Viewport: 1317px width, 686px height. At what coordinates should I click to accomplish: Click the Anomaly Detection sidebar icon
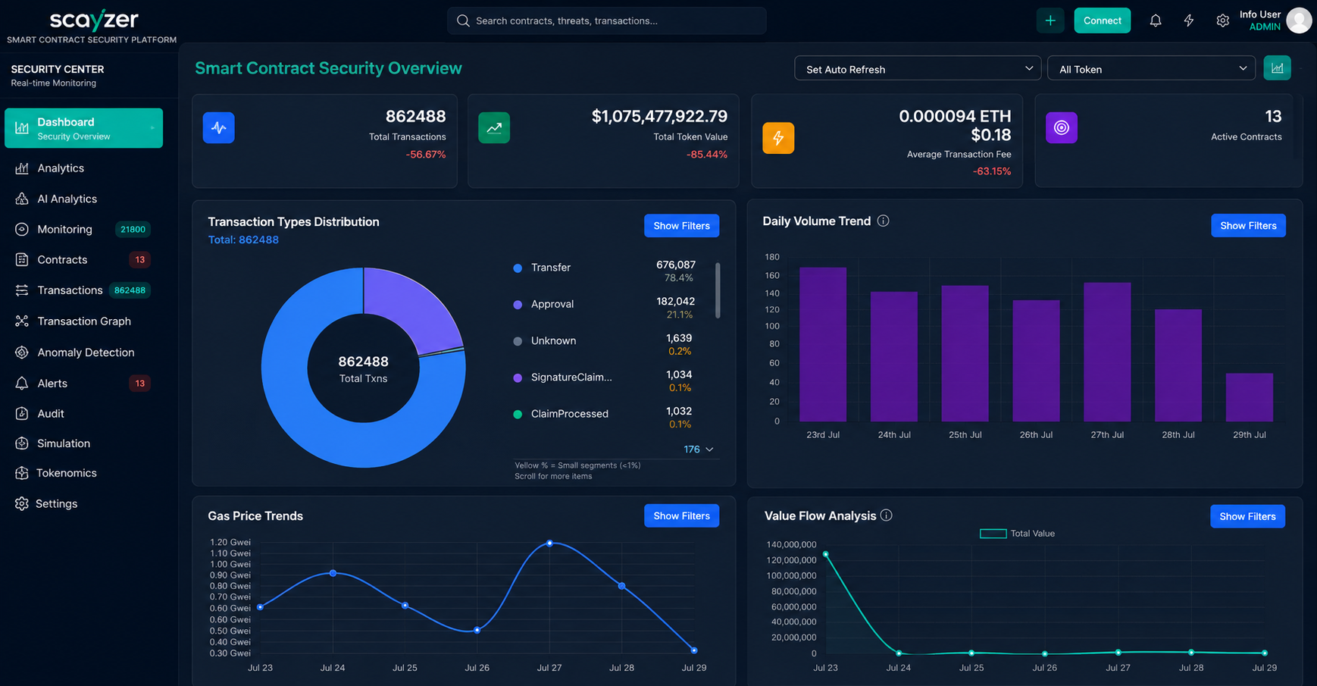pos(22,352)
